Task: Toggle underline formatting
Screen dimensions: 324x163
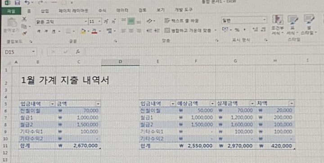Action: 54,32
